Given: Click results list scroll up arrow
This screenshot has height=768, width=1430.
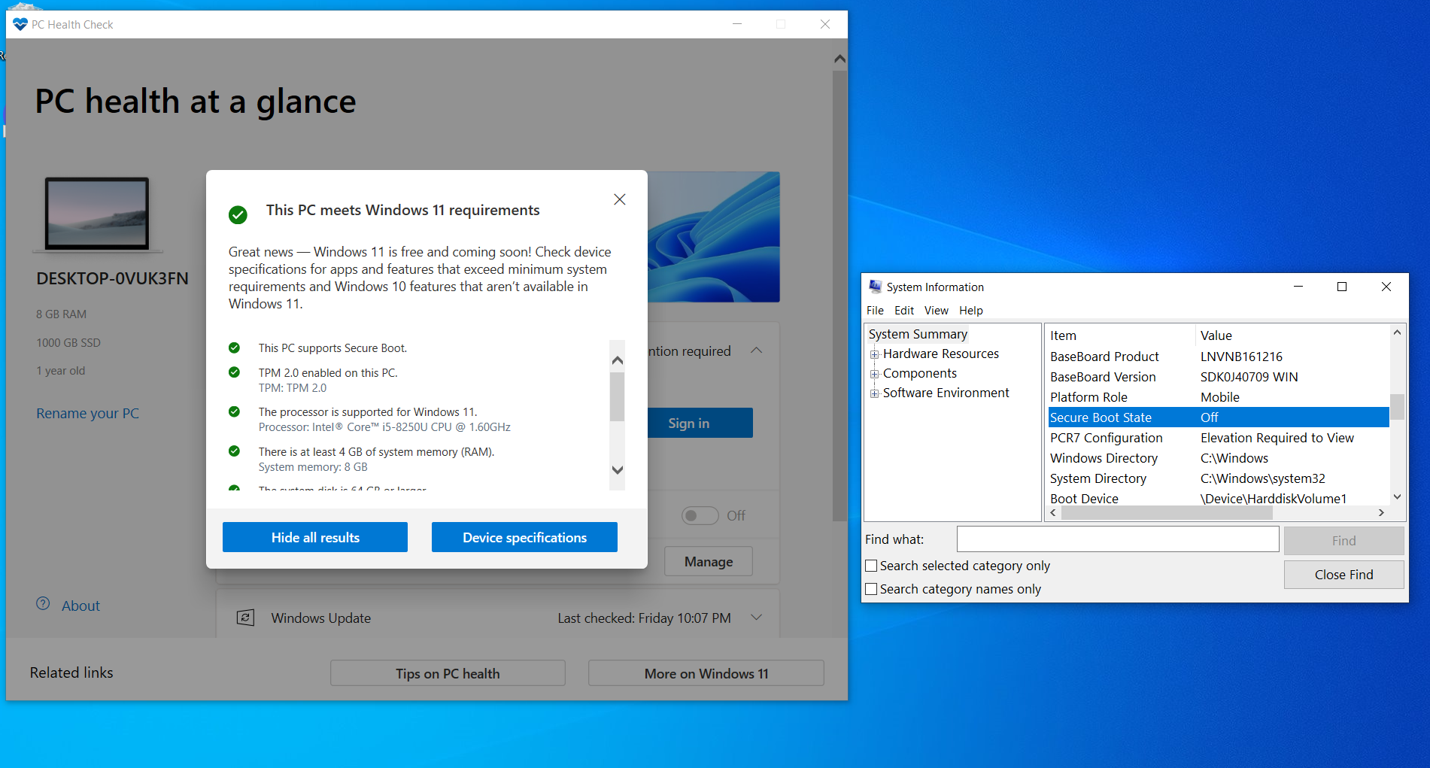Looking at the screenshot, I should pyautogui.click(x=618, y=360).
